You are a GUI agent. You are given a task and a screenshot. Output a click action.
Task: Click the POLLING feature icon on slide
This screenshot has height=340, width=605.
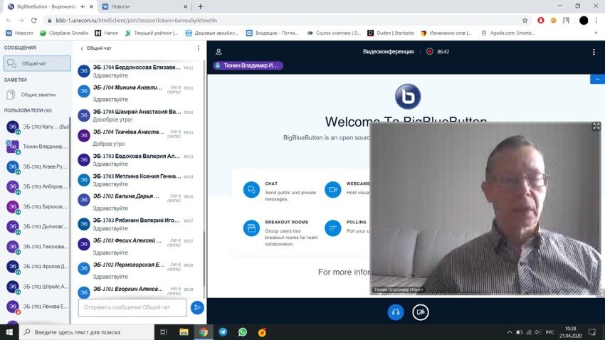coord(332,228)
